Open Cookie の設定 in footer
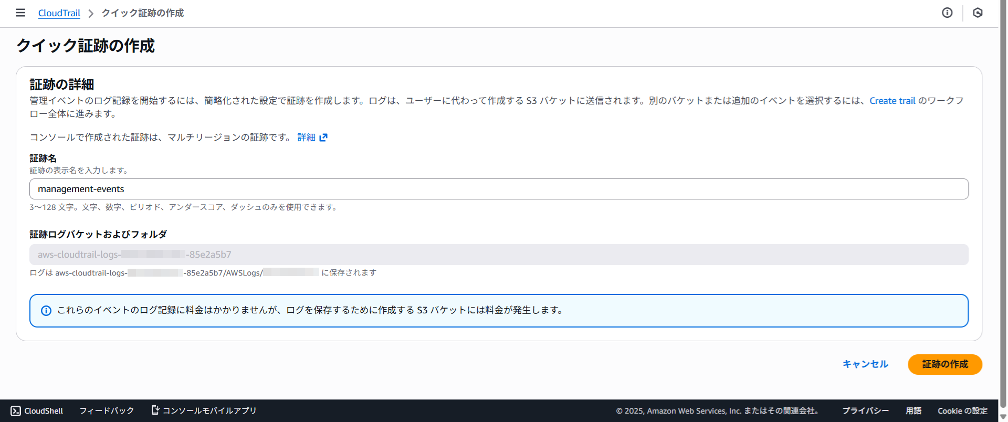Image resolution: width=1008 pixels, height=422 pixels. (962, 410)
